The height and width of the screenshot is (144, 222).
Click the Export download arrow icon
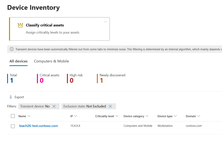tap(11, 97)
